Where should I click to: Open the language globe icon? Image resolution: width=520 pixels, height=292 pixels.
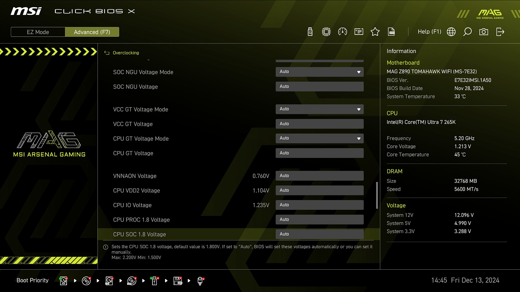(x=451, y=32)
